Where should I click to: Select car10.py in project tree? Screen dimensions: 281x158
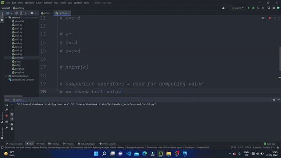pos(18,58)
